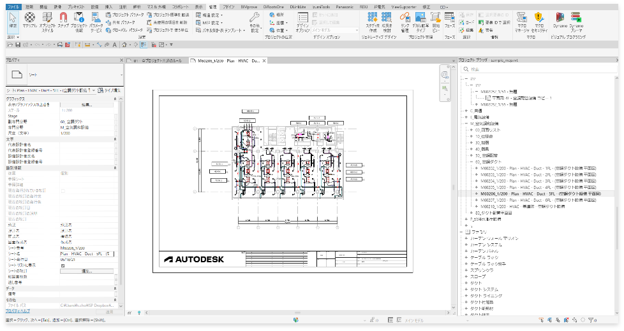624x331 pixels.
Task: Select sheet M60202_1/200 Plan HVAC Duct 1FL
Action: point(538,168)
